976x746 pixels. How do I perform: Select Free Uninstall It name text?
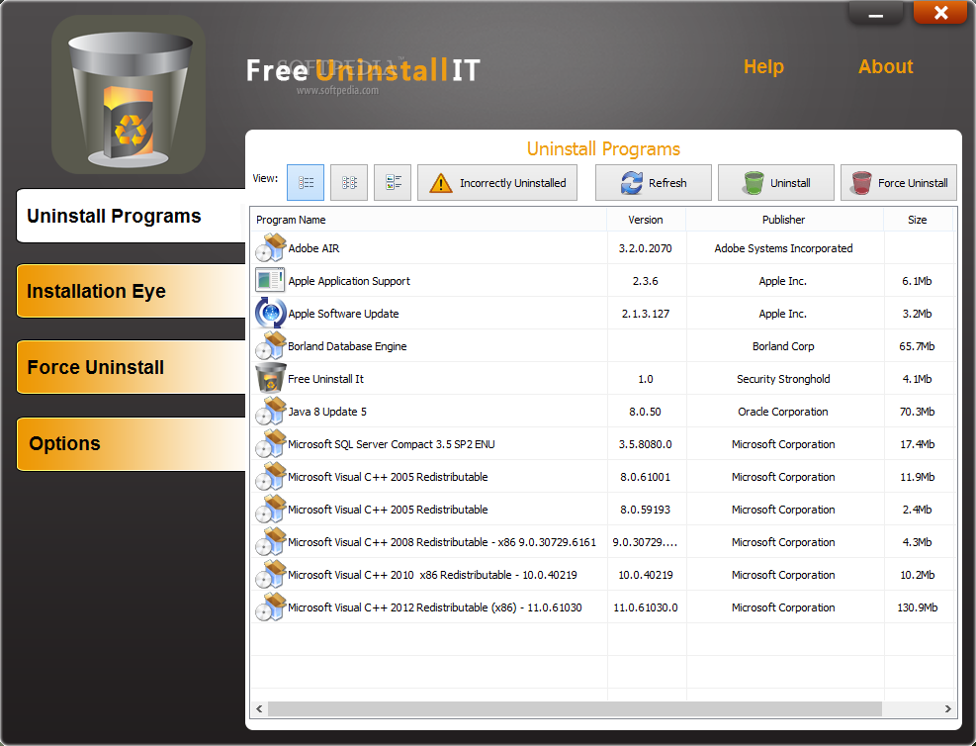point(325,379)
